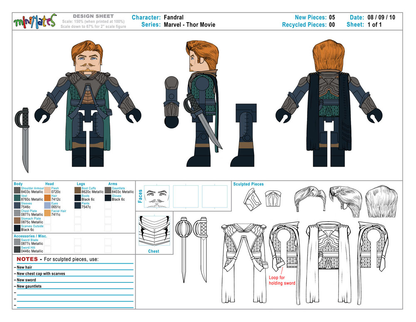Select the Flesh 0720c color swatch
This screenshot has height=322, width=416.
click(47, 190)
